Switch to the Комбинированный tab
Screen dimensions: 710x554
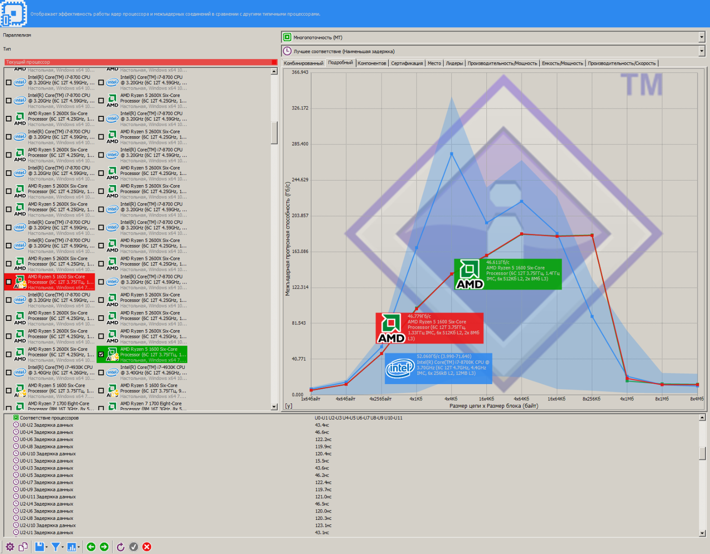pyautogui.click(x=303, y=63)
